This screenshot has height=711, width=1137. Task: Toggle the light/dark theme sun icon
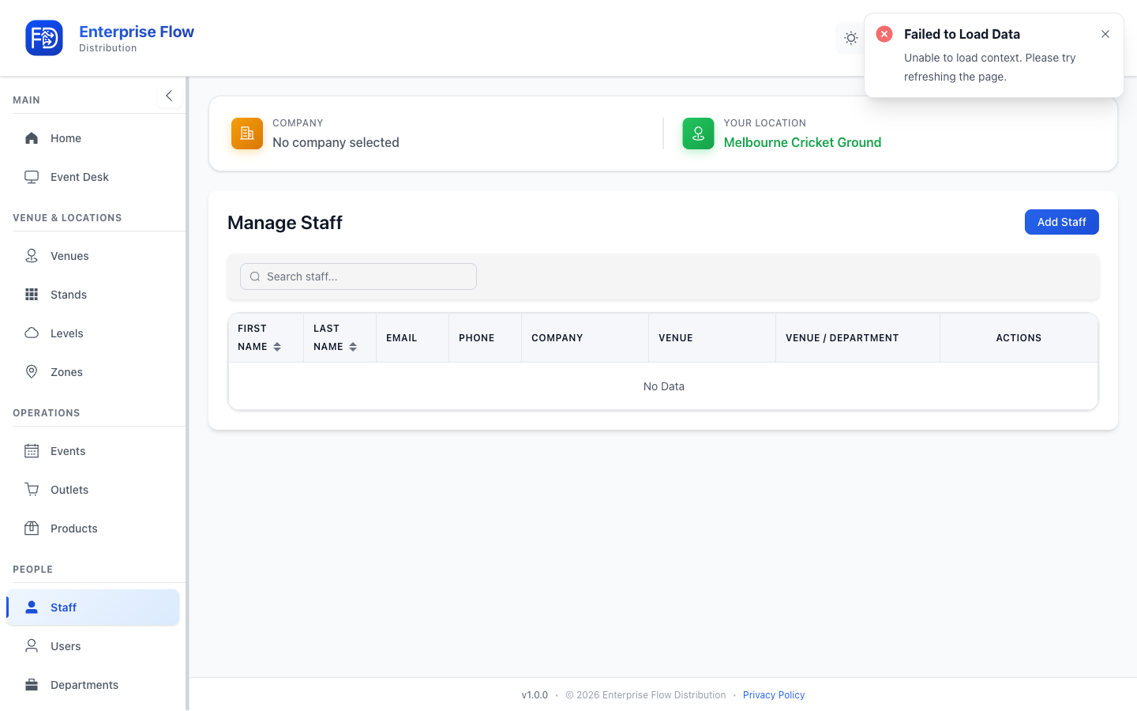pos(850,38)
